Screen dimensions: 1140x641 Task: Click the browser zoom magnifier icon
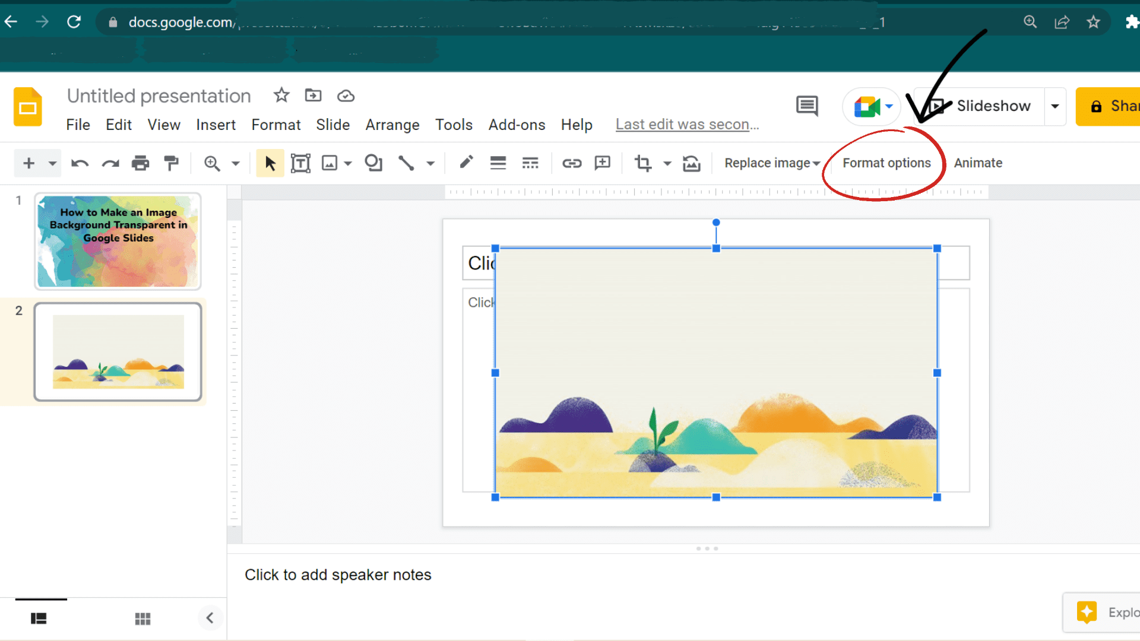pos(1030,22)
